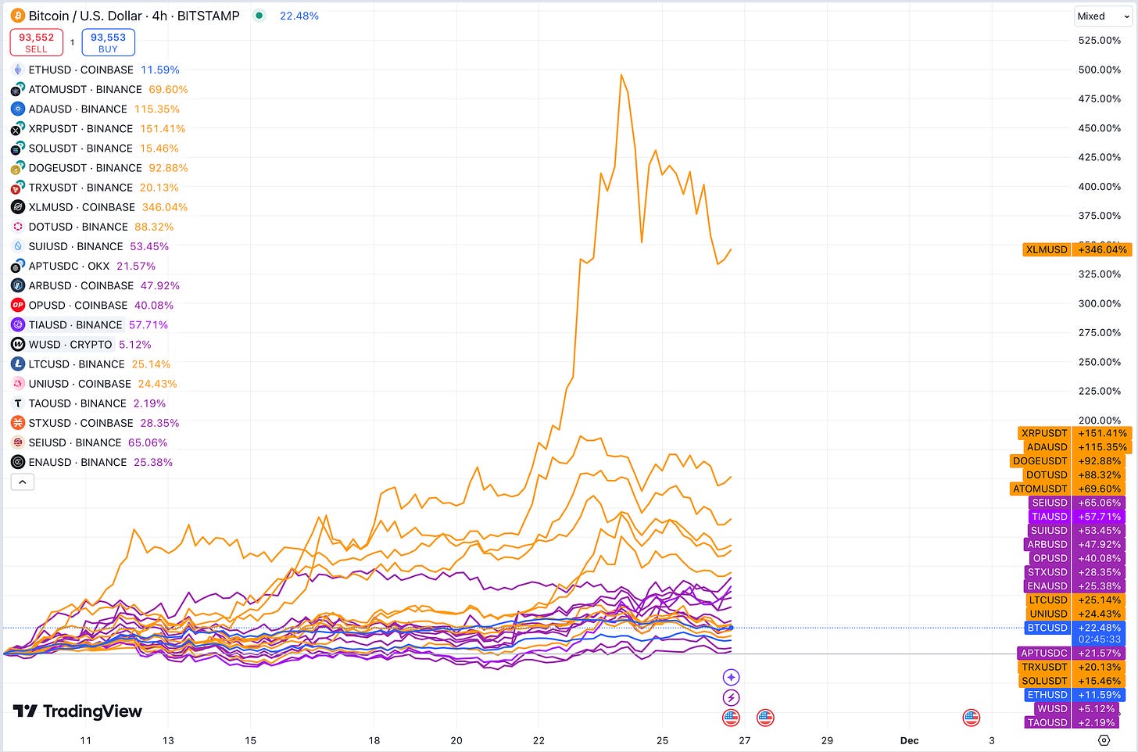1138x752 pixels.
Task: Click the red OP icon for OPUSD
Action: coord(18,305)
